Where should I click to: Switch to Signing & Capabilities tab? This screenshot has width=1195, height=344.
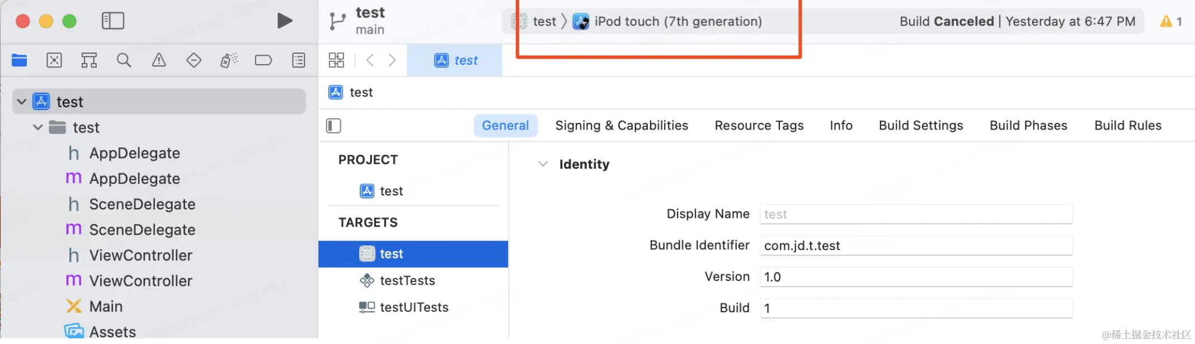622,126
